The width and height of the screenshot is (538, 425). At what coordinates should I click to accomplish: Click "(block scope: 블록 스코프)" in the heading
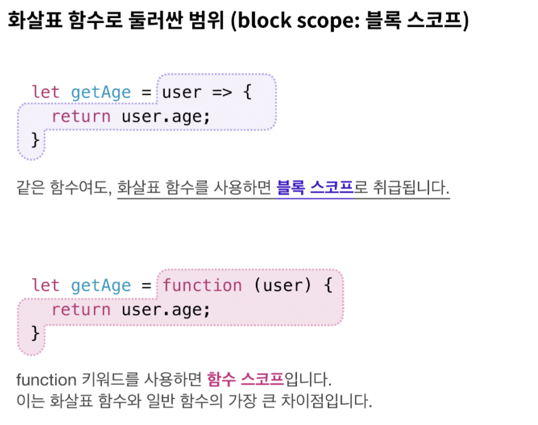352,22
